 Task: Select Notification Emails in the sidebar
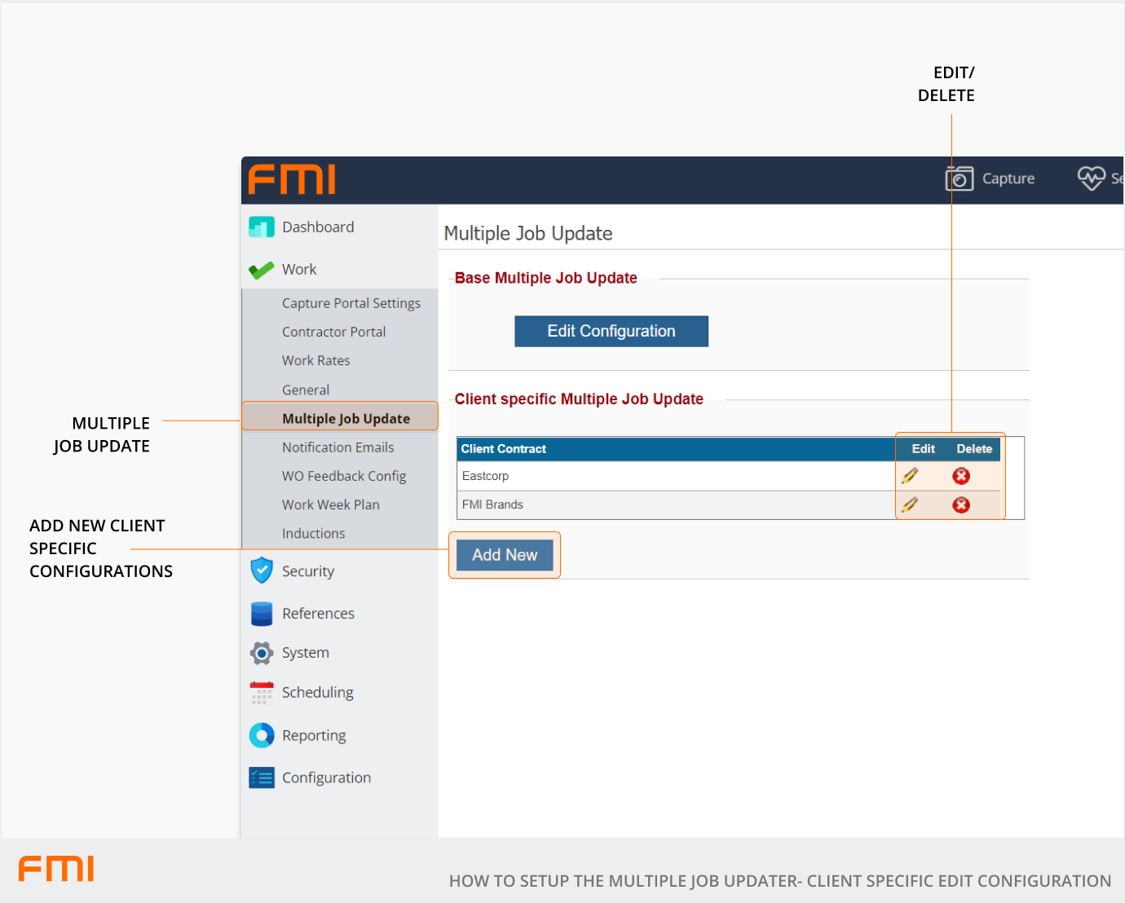pos(337,447)
